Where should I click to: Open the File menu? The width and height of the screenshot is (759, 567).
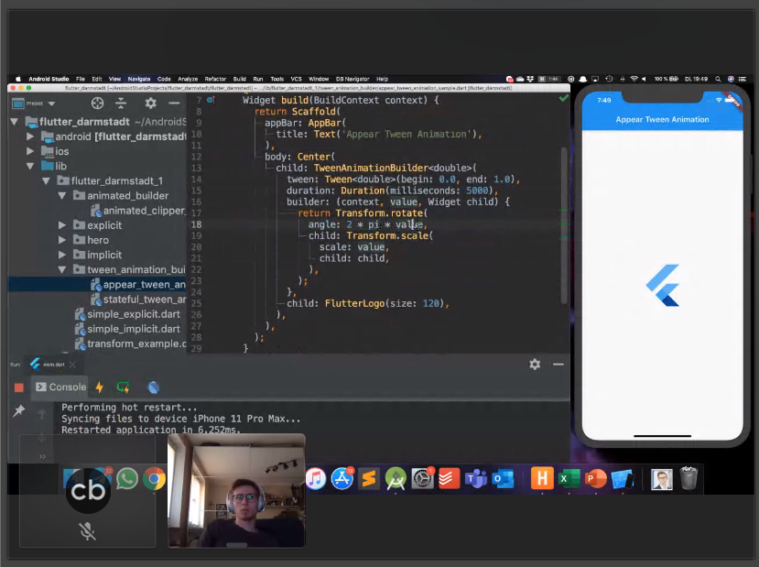(81, 79)
